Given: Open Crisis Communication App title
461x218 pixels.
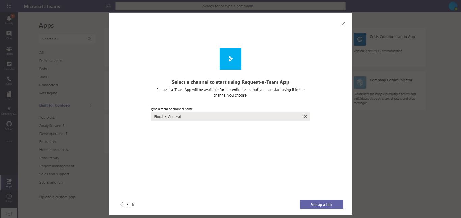Looking at the screenshot, I should click(392, 37).
